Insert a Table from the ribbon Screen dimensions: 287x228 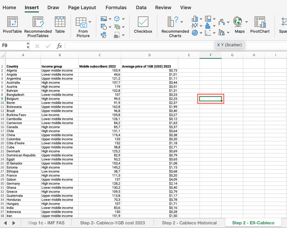point(60,25)
